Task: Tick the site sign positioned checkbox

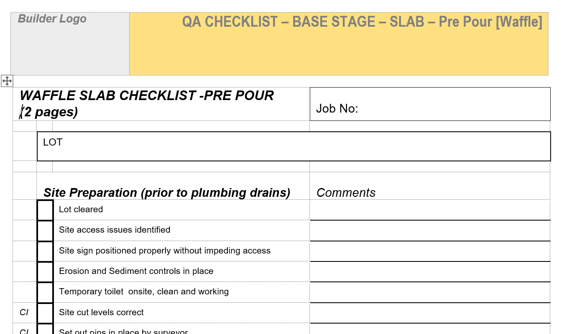Action: 45,251
